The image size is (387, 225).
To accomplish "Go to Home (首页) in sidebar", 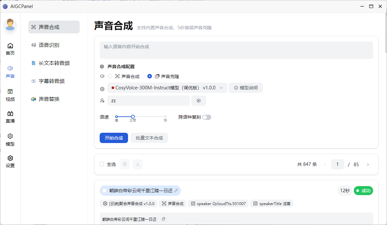I will [10, 49].
